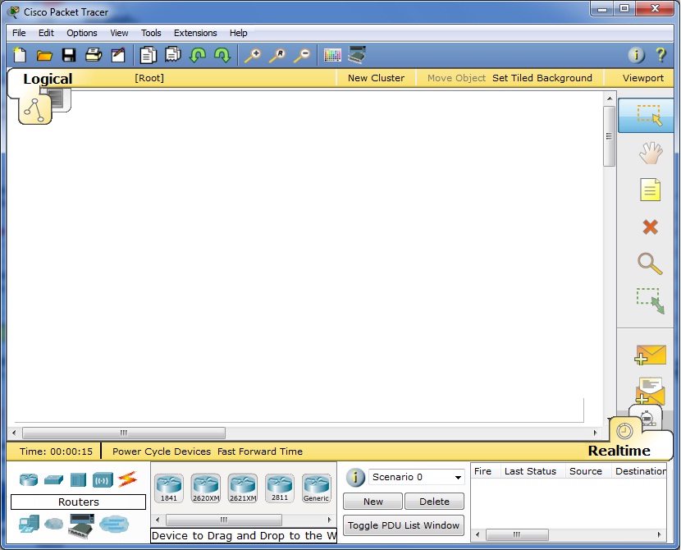Choose the End Devices category
Image resolution: width=681 pixels, height=550 pixels.
(29, 525)
